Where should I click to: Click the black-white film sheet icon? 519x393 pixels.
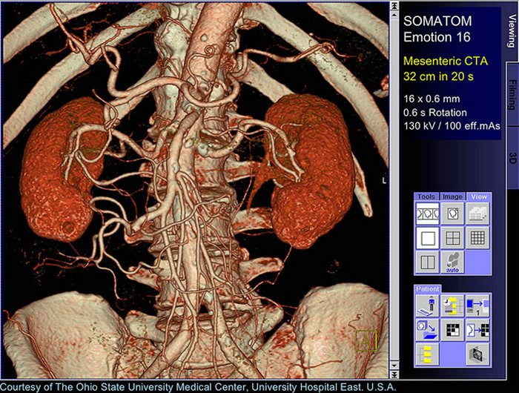(x=452, y=330)
